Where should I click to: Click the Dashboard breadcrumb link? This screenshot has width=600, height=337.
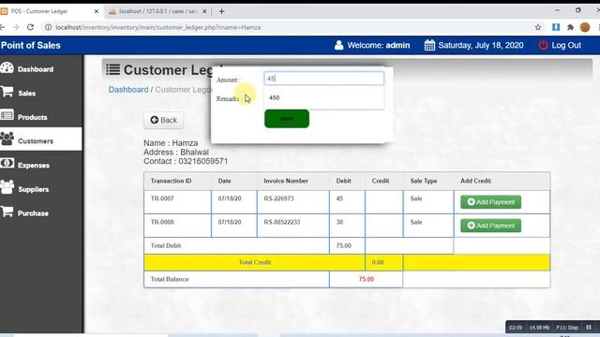pyautogui.click(x=128, y=90)
